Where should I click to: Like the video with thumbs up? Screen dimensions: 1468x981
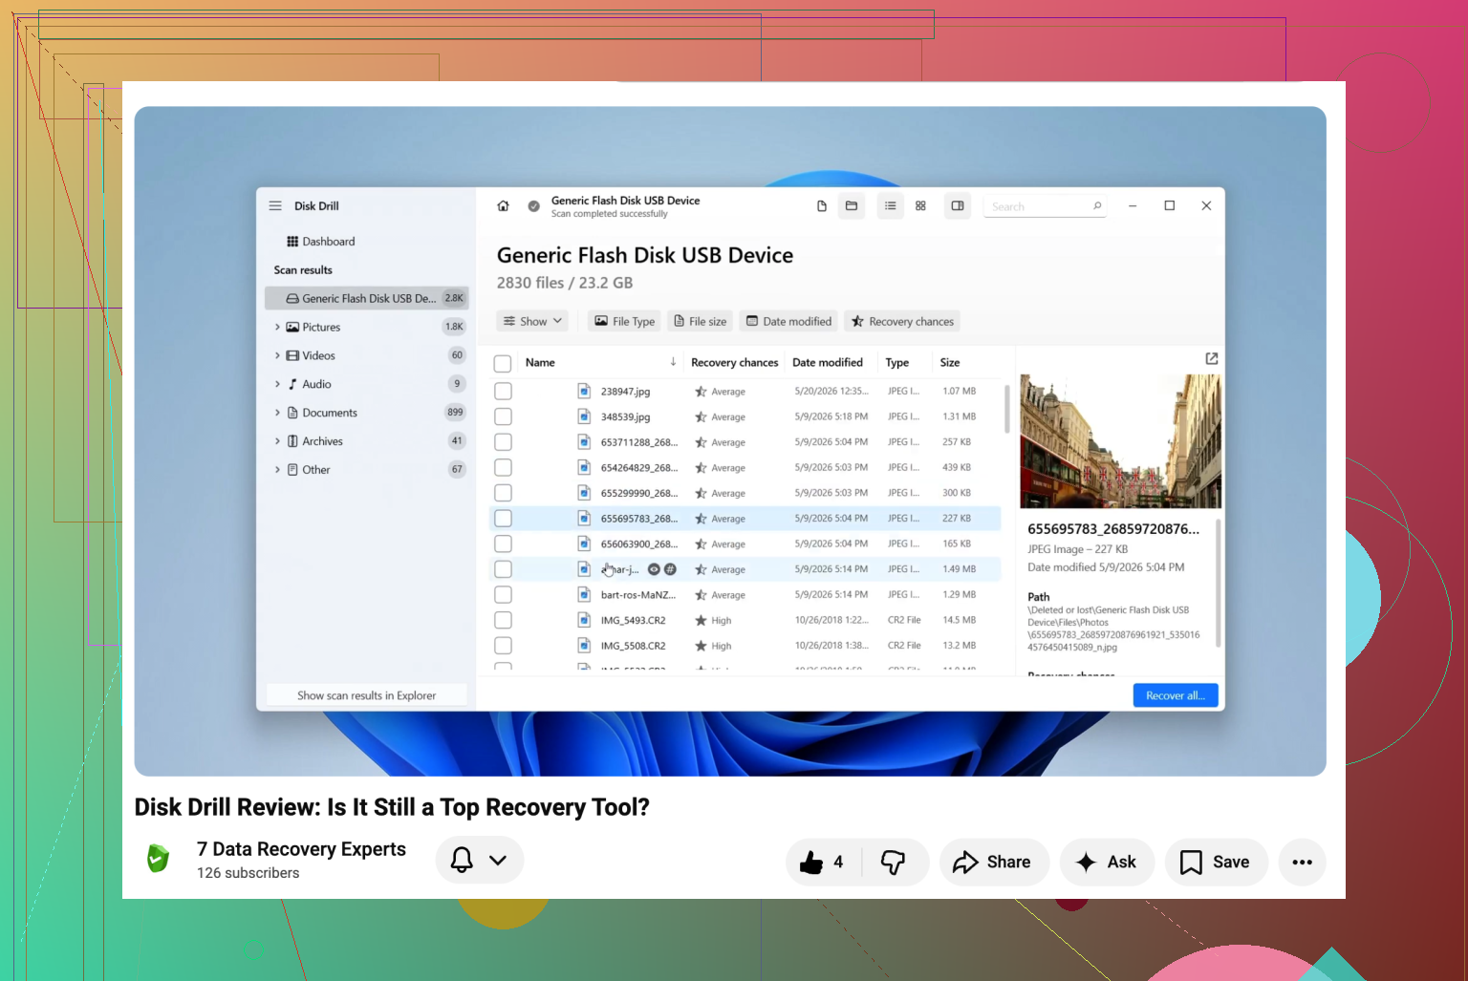[x=823, y=863]
